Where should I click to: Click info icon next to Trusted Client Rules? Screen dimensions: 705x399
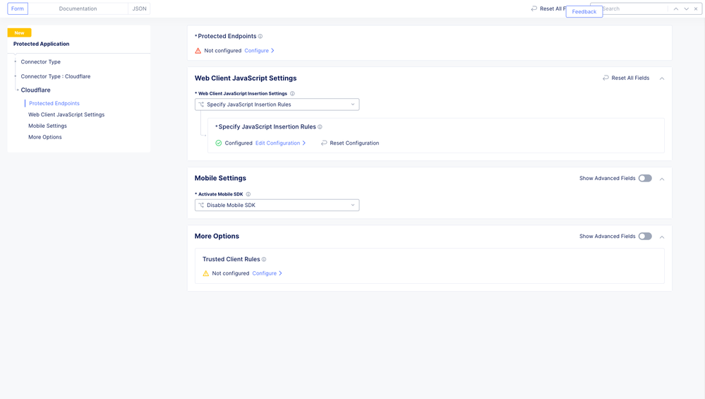click(264, 260)
